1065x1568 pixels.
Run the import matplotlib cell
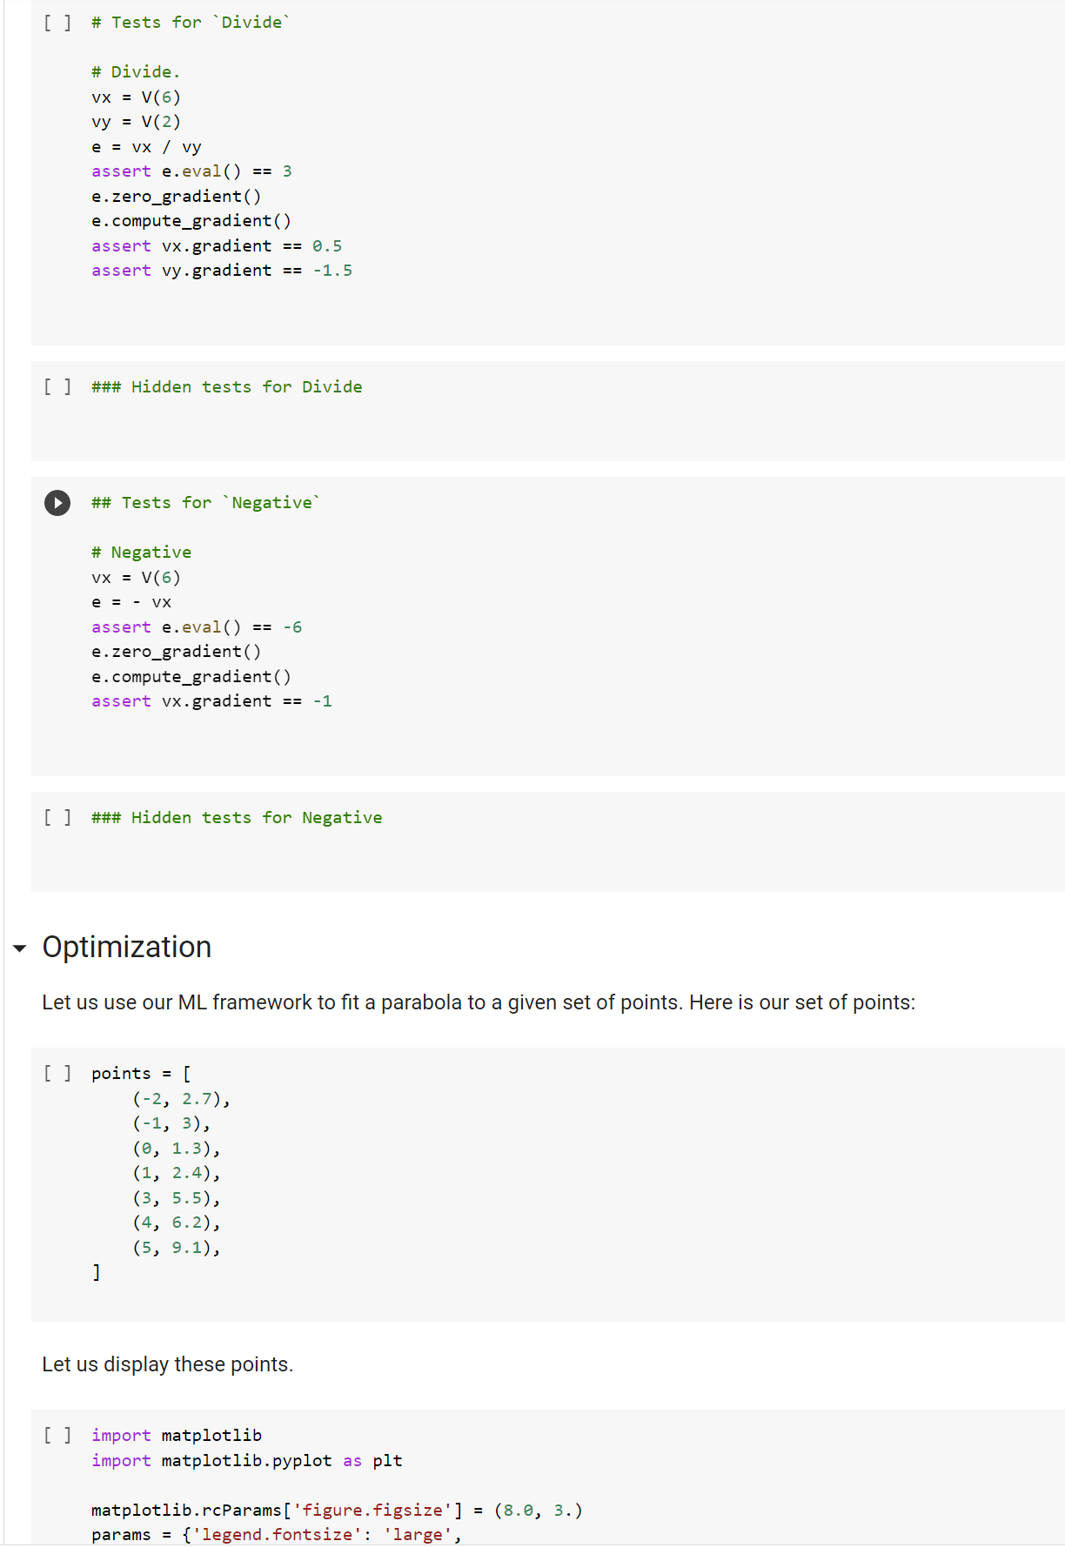pos(57,1435)
